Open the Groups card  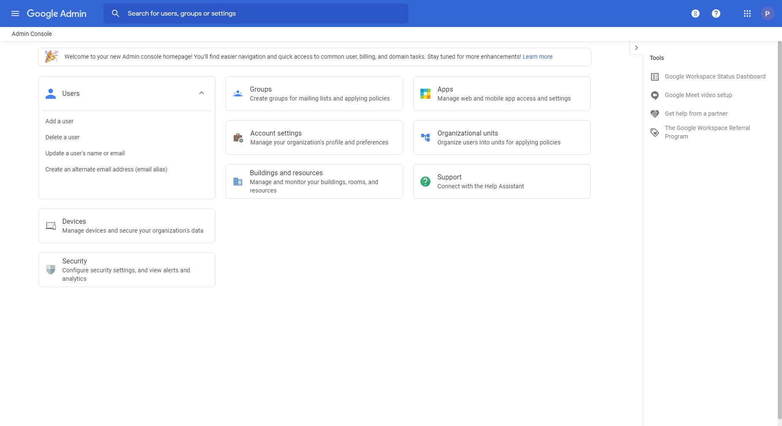[x=314, y=94]
